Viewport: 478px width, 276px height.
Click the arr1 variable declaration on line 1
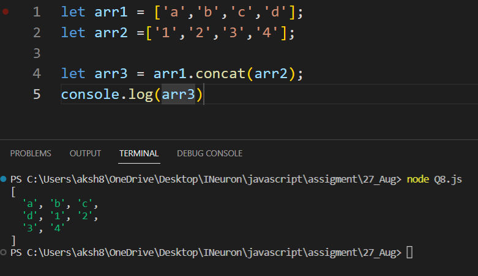point(111,12)
